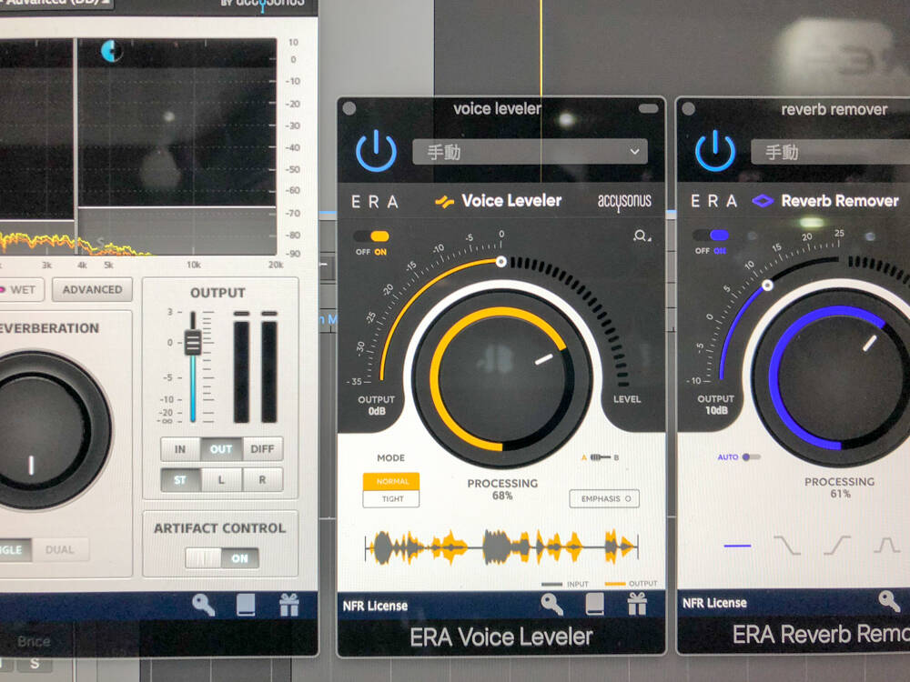Click the Voice Leveler logo icon
This screenshot has height=682, width=910.
445,202
